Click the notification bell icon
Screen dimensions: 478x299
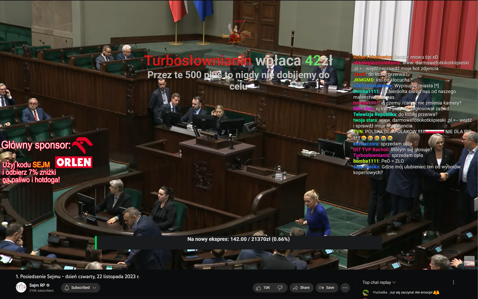click(67, 288)
